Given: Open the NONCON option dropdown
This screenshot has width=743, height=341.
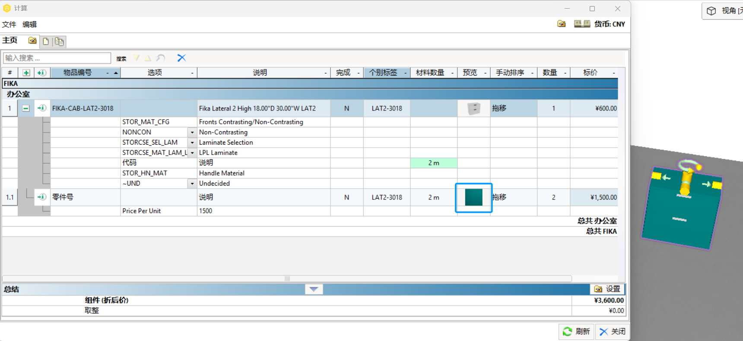Looking at the screenshot, I should (192, 133).
